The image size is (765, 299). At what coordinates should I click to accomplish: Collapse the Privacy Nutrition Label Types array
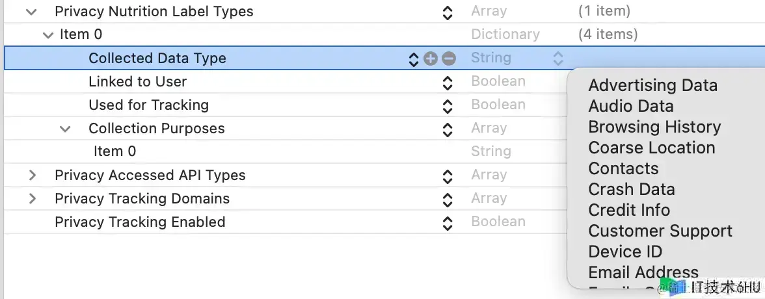coord(31,12)
